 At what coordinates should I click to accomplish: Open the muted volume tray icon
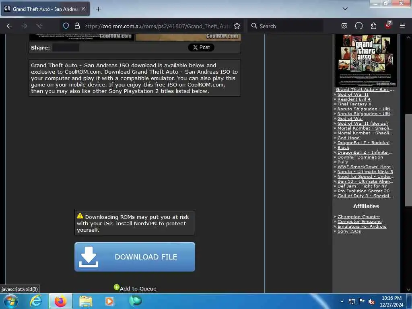pos(371,301)
